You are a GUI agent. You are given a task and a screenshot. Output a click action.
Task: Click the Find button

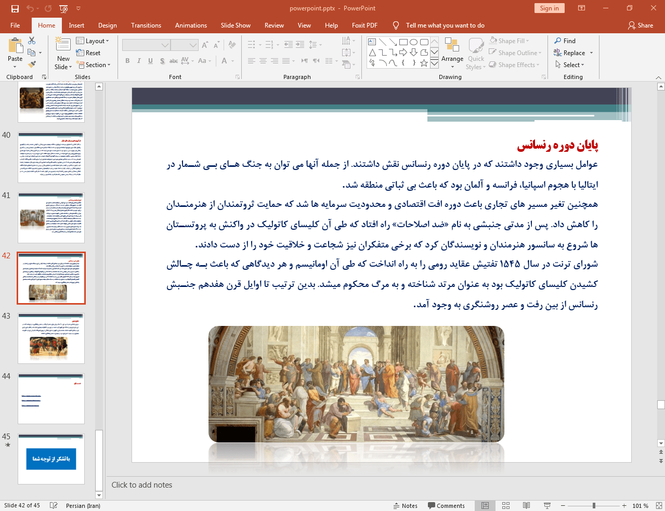[x=565, y=41]
